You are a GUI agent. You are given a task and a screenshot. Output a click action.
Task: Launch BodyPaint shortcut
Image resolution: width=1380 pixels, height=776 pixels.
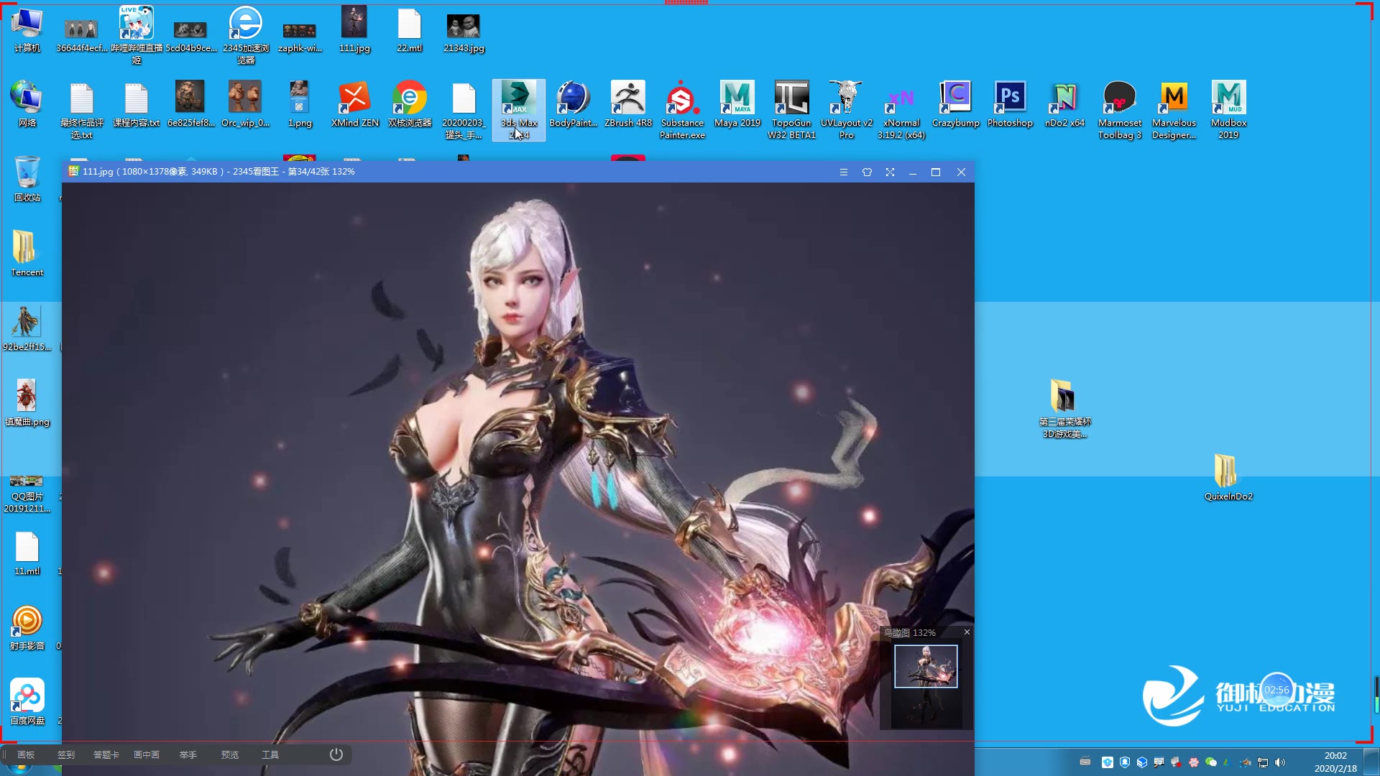pos(574,105)
